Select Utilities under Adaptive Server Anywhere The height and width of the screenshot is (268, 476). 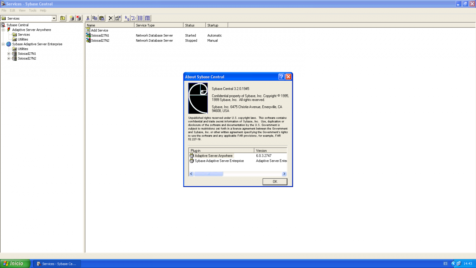coord(23,39)
